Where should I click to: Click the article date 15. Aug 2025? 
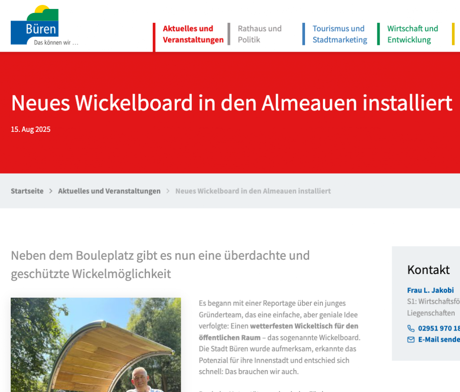tap(31, 130)
